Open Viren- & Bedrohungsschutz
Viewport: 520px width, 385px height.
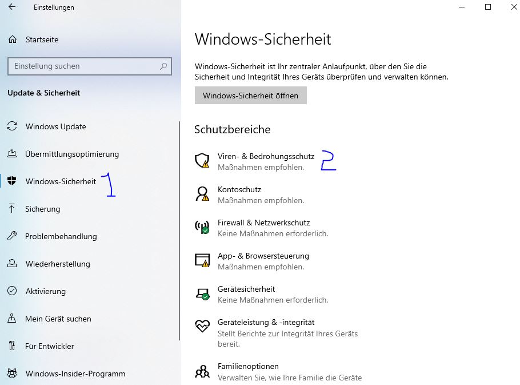click(x=266, y=156)
